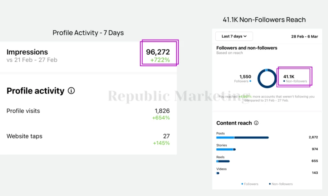328x196 pixels.
Task: Select the Posts content reach bar
Action: pyautogui.click(x=242, y=138)
